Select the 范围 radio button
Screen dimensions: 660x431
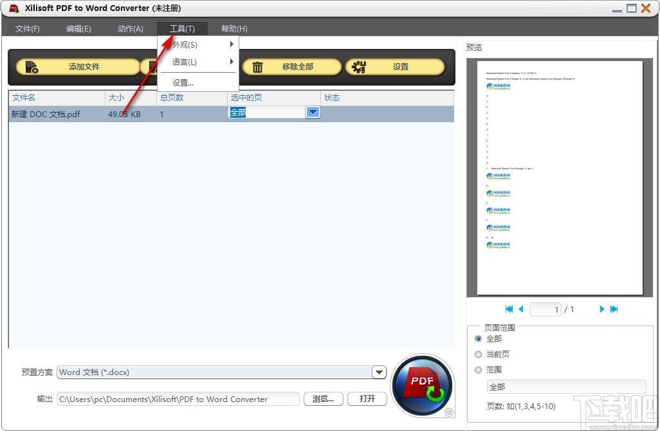click(478, 370)
